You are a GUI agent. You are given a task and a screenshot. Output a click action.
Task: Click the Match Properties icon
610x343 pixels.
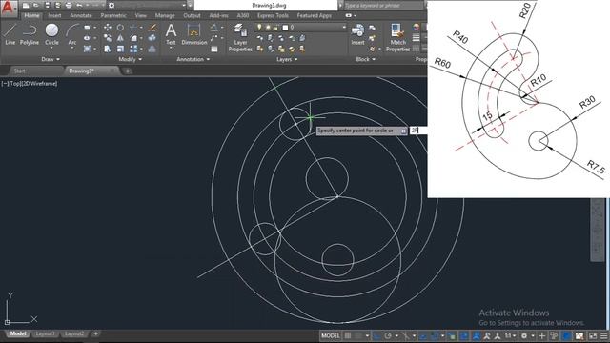[397, 37]
